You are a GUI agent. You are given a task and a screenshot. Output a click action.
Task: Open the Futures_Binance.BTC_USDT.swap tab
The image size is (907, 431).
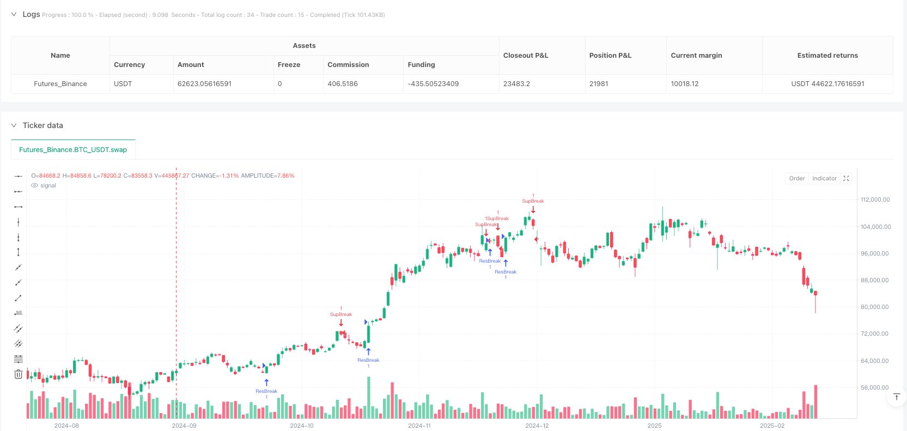point(73,150)
